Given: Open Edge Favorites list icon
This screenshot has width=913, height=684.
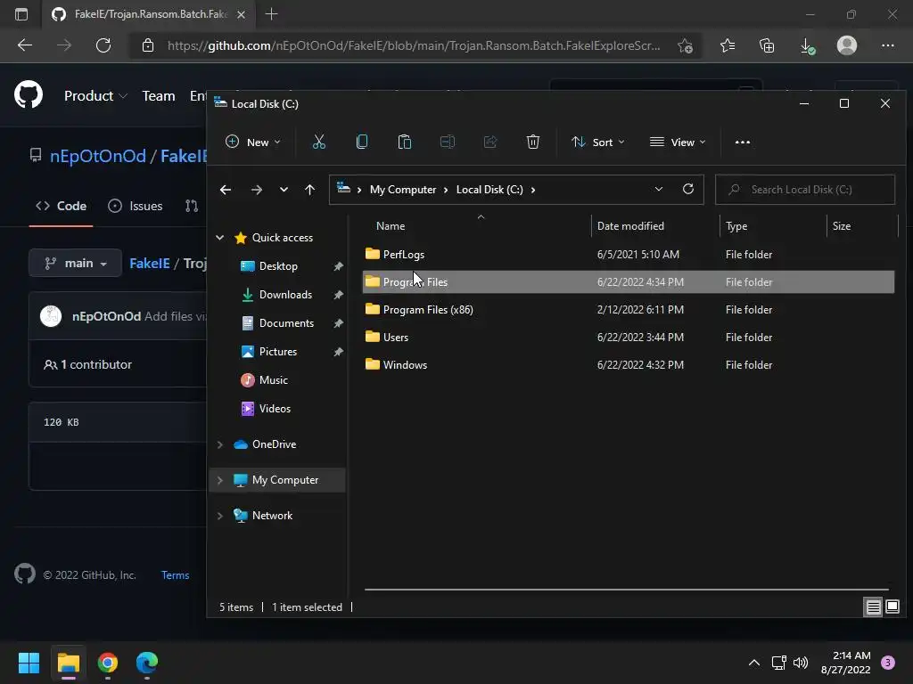Looking at the screenshot, I should (728, 45).
